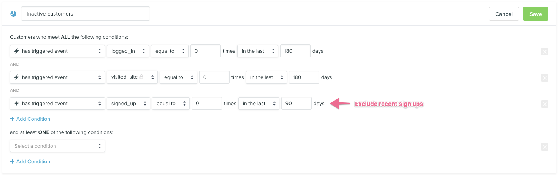Click the 'Inactive customers' name field
The height and width of the screenshot is (175, 558).
(x=86, y=14)
